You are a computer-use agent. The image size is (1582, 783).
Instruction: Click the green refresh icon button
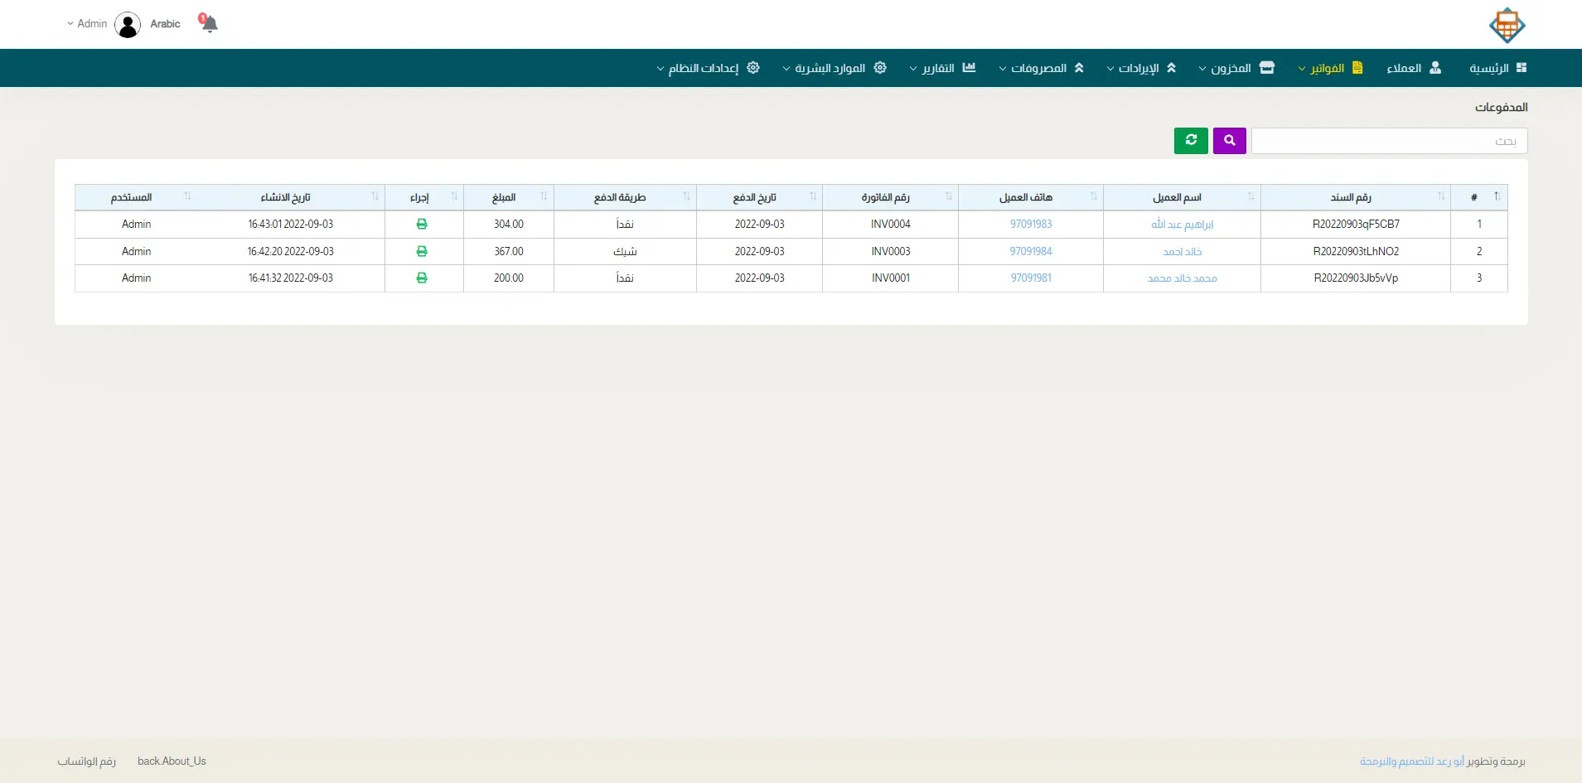pos(1191,141)
